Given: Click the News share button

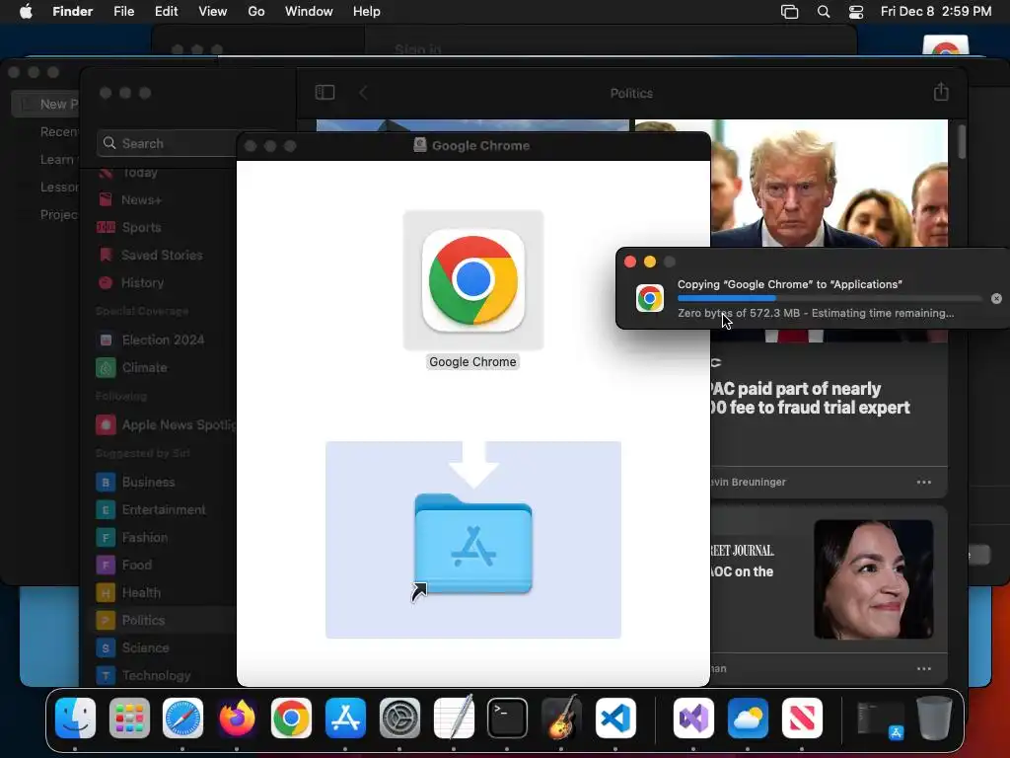Looking at the screenshot, I should coord(941,92).
